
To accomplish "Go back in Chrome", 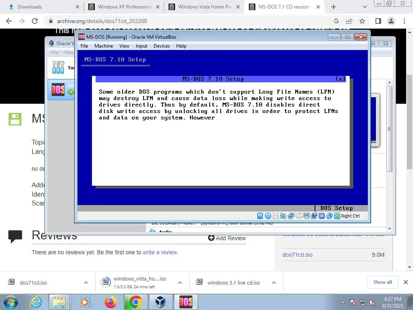I will click(x=9, y=21).
